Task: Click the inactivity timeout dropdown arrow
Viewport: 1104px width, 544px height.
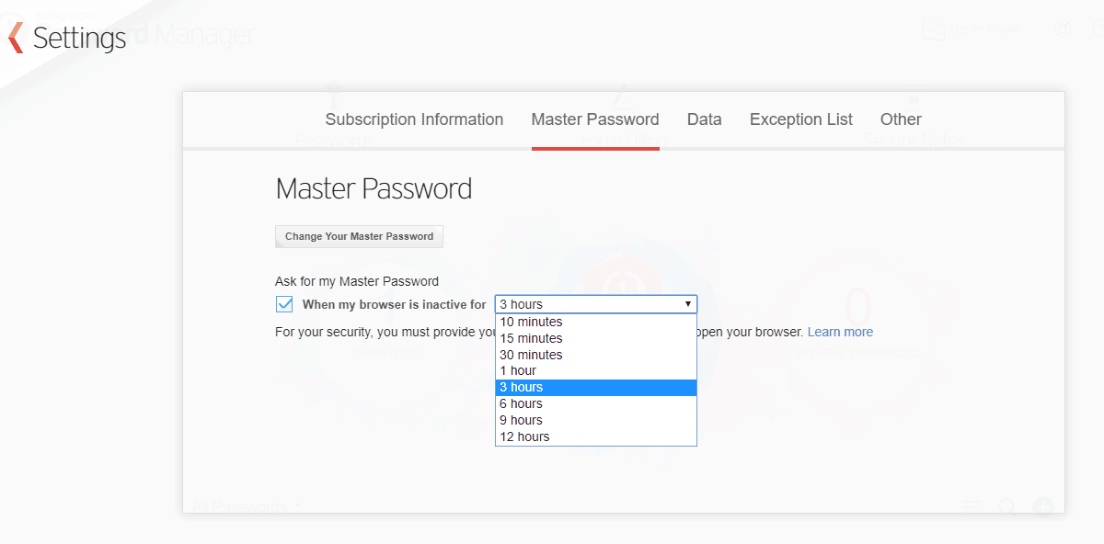Action: tap(687, 303)
